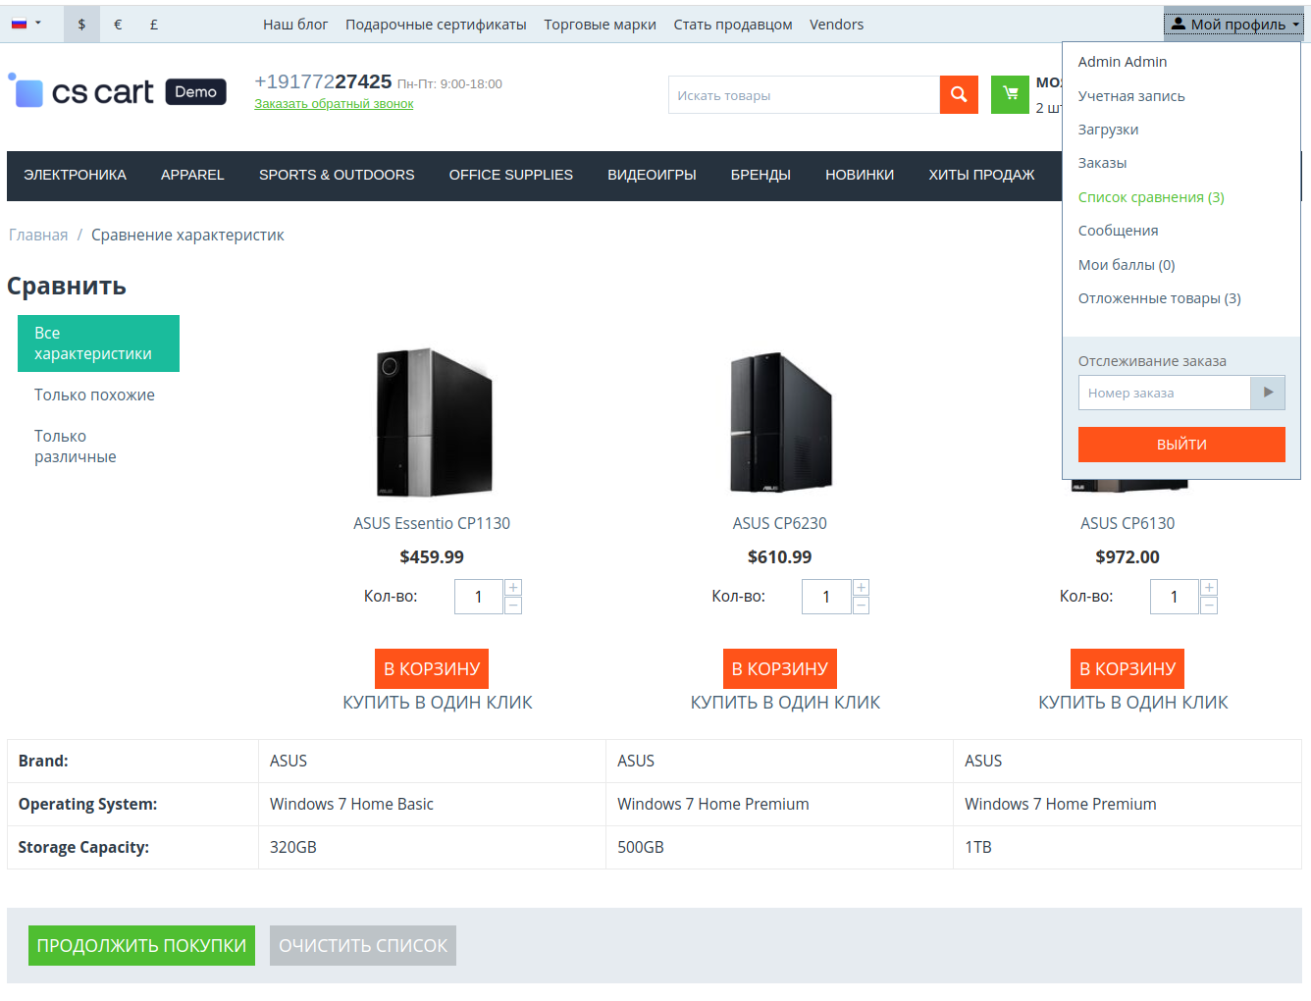Add ASUS CP6230 to cart
Viewport: 1311px width, 1001px height.
pyautogui.click(x=779, y=668)
